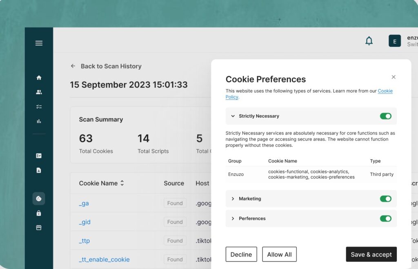This screenshot has height=269, width=418.
Task: Expand the Preferences section
Action: (x=233, y=218)
